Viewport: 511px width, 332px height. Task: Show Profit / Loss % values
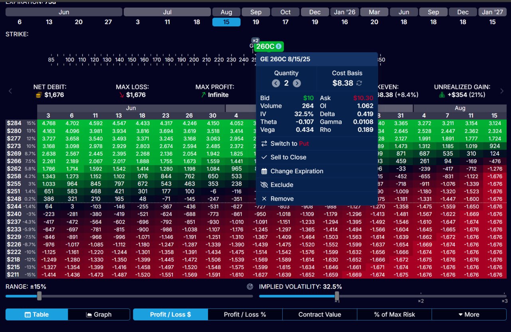tap(245, 314)
